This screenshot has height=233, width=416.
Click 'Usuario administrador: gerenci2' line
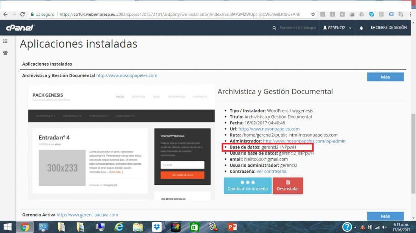coord(264,165)
